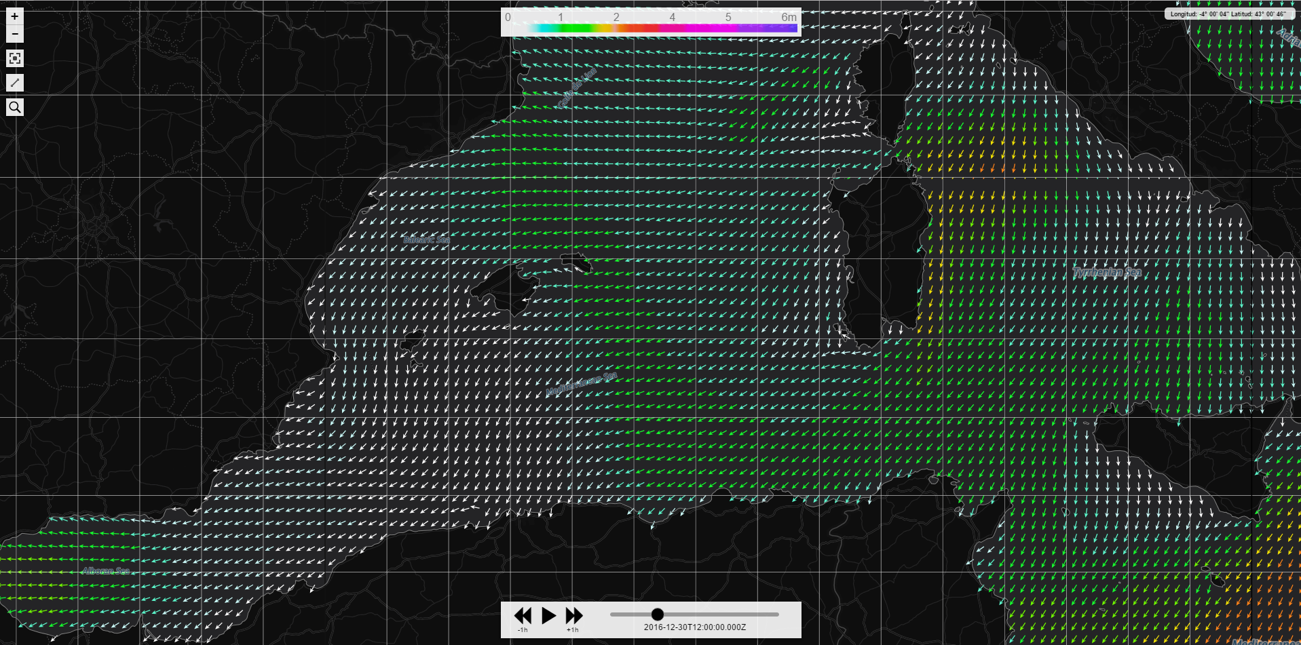Click the Tyrrhenian Sea map label
The width and height of the screenshot is (1301, 645).
click(1107, 273)
